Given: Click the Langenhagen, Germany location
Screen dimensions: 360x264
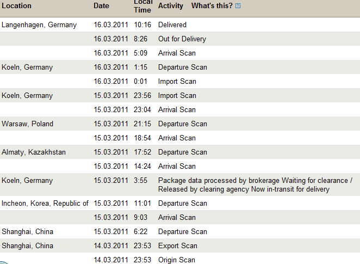Looking at the screenshot, I should (x=39, y=25).
